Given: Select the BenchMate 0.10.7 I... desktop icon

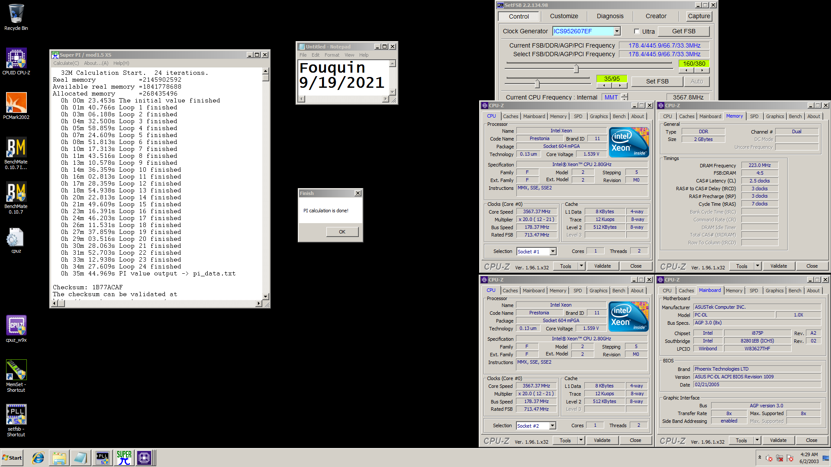Looking at the screenshot, I should point(16,153).
